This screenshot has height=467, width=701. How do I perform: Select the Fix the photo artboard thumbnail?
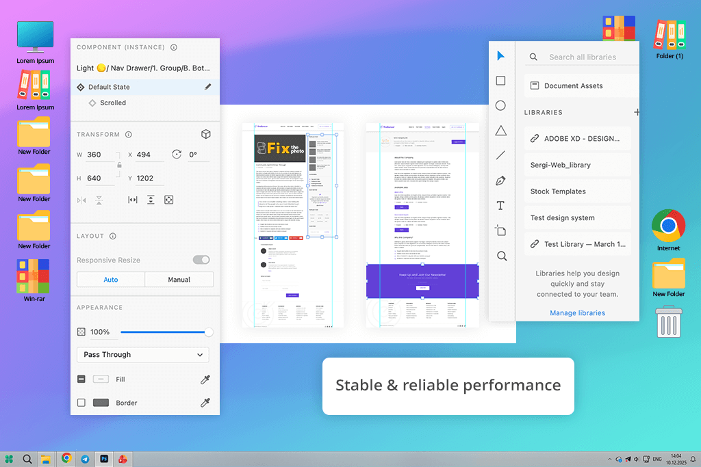[293, 226]
